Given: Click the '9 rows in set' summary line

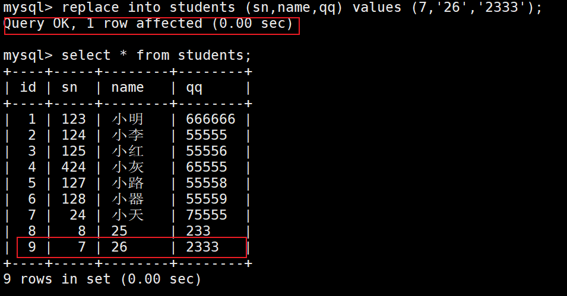Looking at the screenshot, I should [x=102, y=279].
